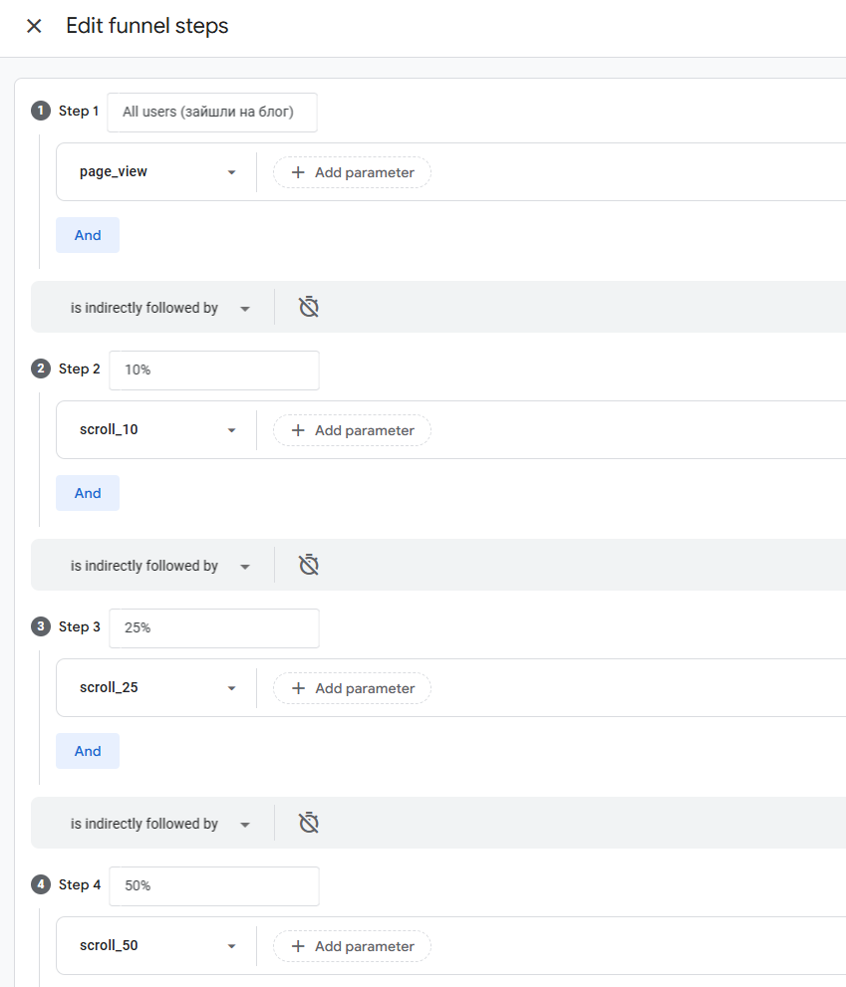Open the scroll_50 event dropdown
Image resolution: width=846 pixels, height=987 pixels.
157,946
